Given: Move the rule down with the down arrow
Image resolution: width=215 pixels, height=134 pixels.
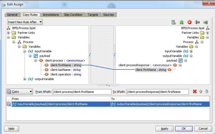Looking at the screenshot, I should (207, 92).
